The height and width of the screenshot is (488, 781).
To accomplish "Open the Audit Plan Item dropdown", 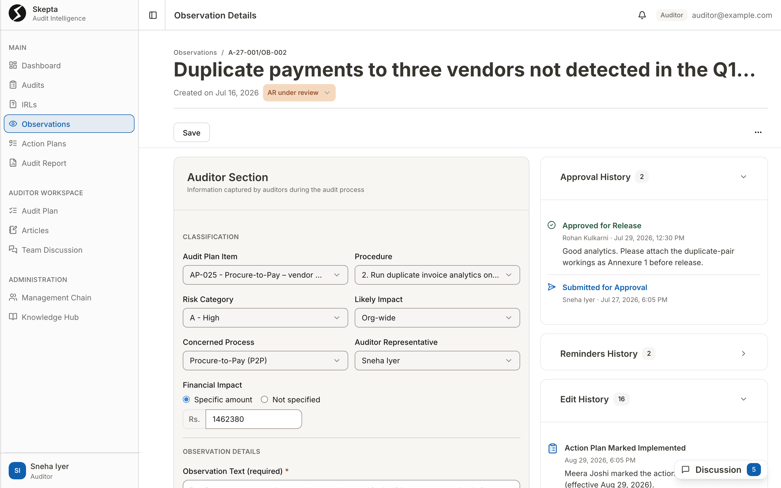I will (265, 275).
